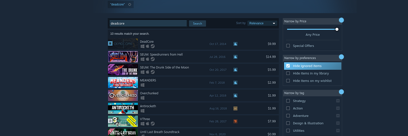This screenshot has height=136, width=408.
Task: Click the Windows platform icon under Overchunked
Action: pos(142,97)
